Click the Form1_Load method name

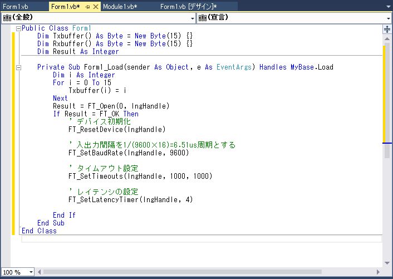[104, 67]
